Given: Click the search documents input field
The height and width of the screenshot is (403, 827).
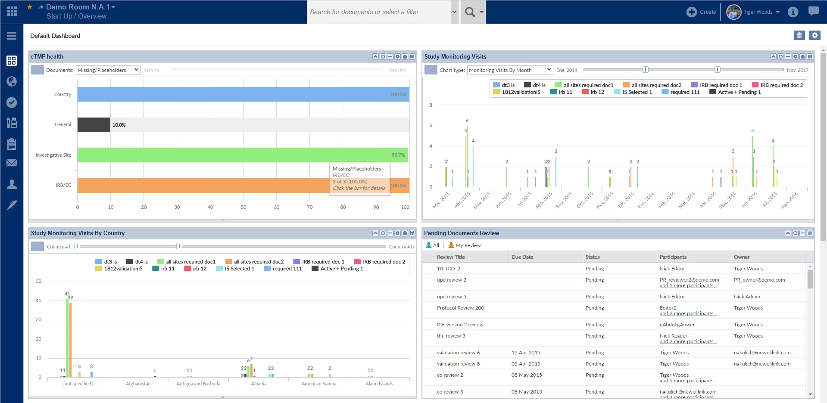Looking at the screenshot, I should coord(379,12).
